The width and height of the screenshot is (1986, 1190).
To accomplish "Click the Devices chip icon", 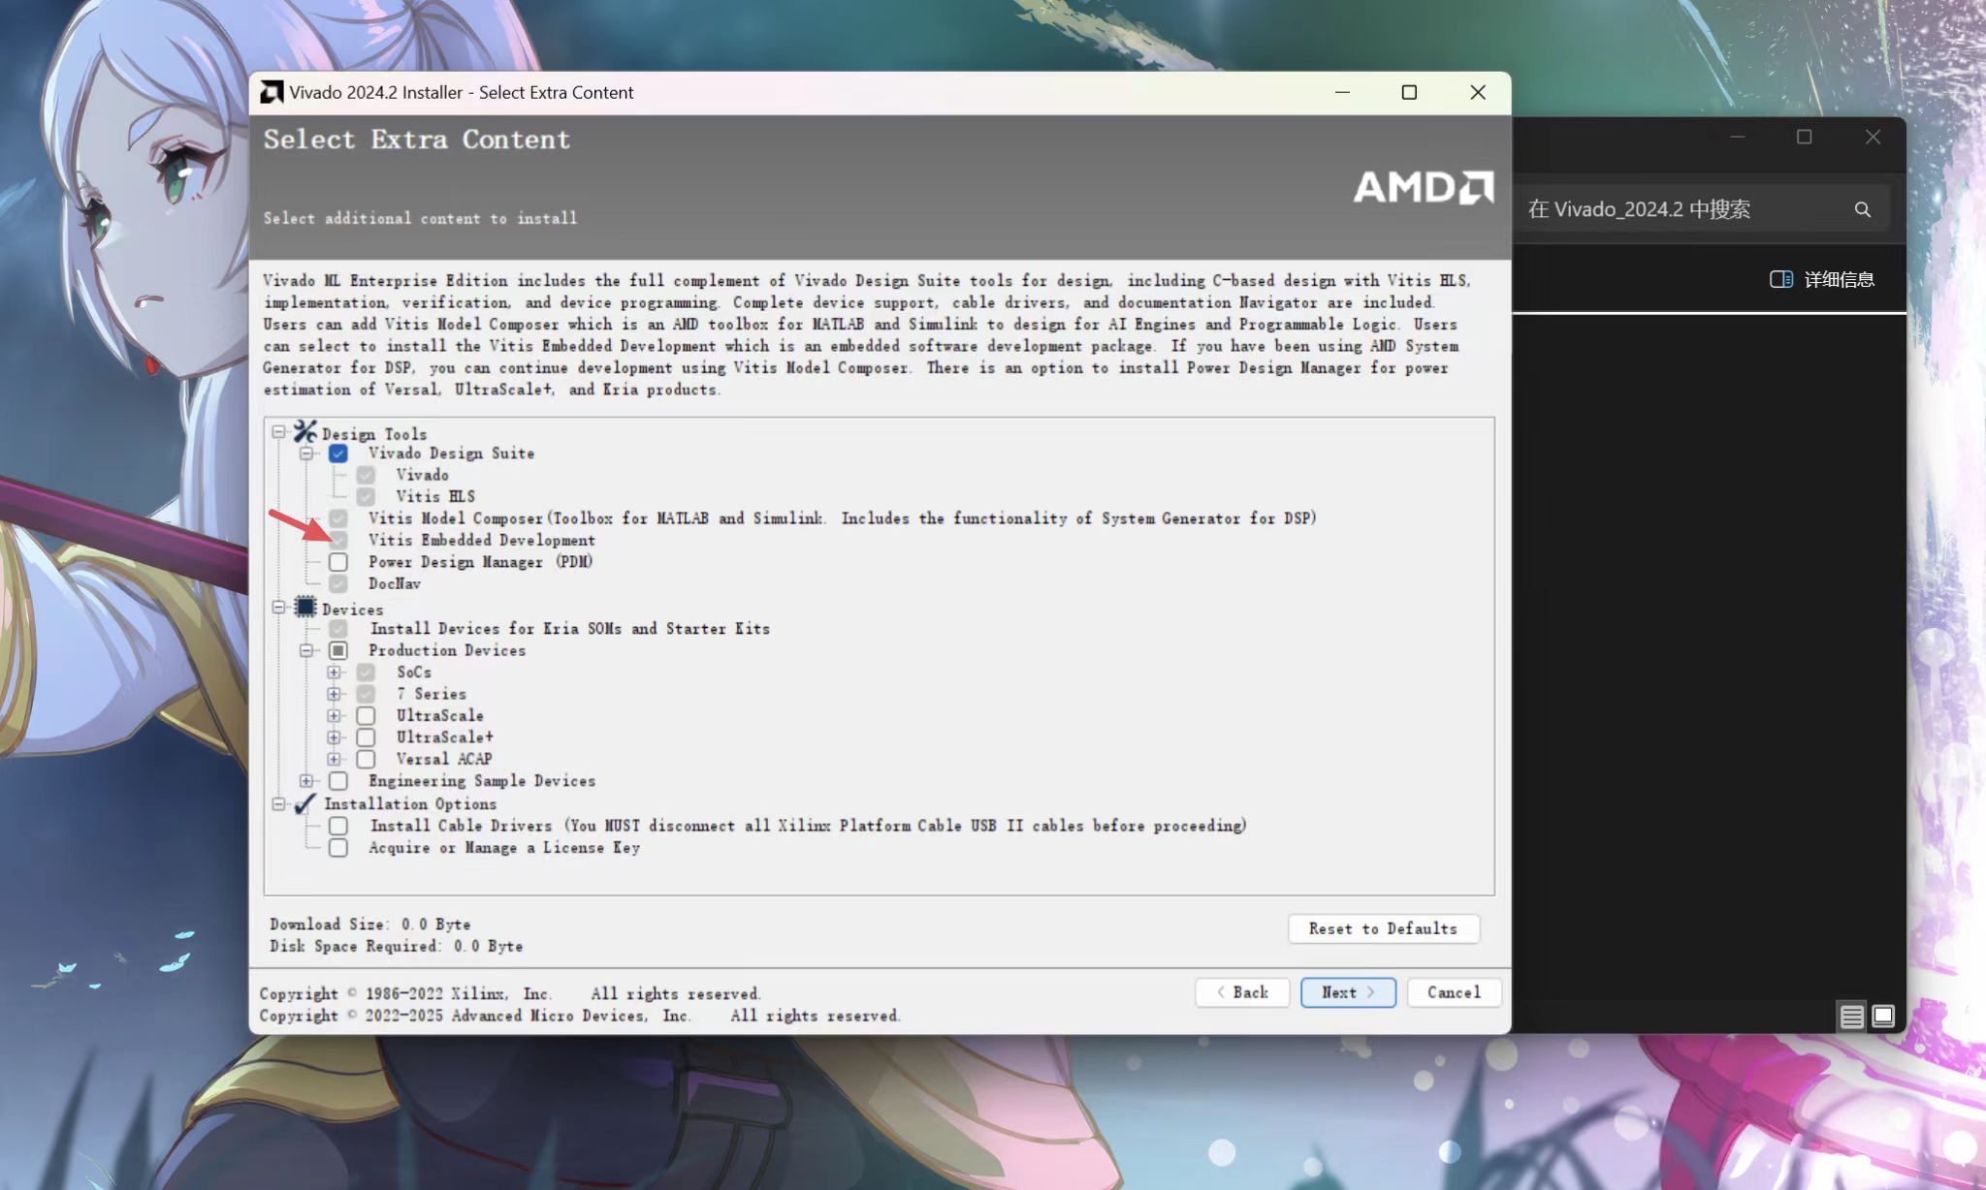I will pyautogui.click(x=305, y=608).
